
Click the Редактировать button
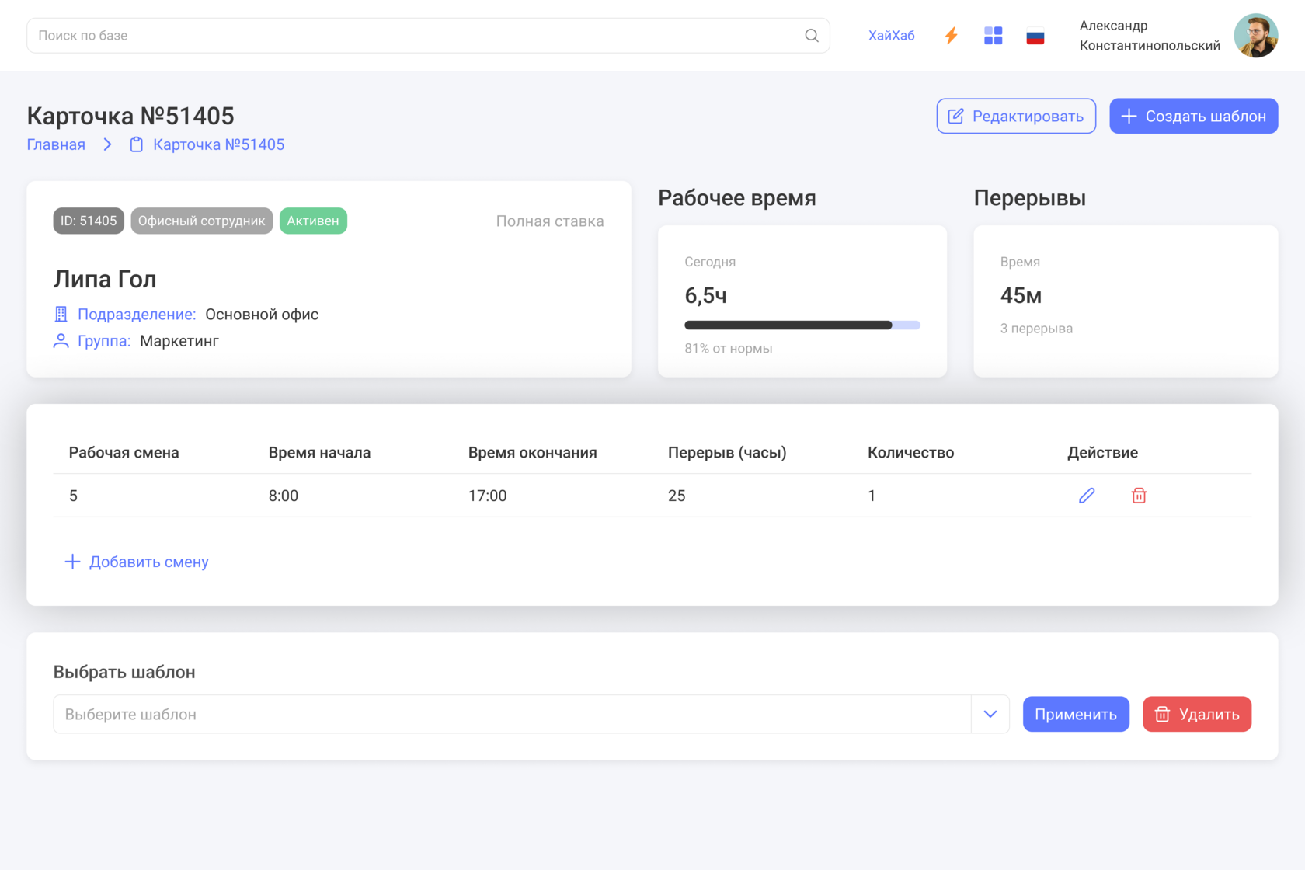[x=1016, y=116]
